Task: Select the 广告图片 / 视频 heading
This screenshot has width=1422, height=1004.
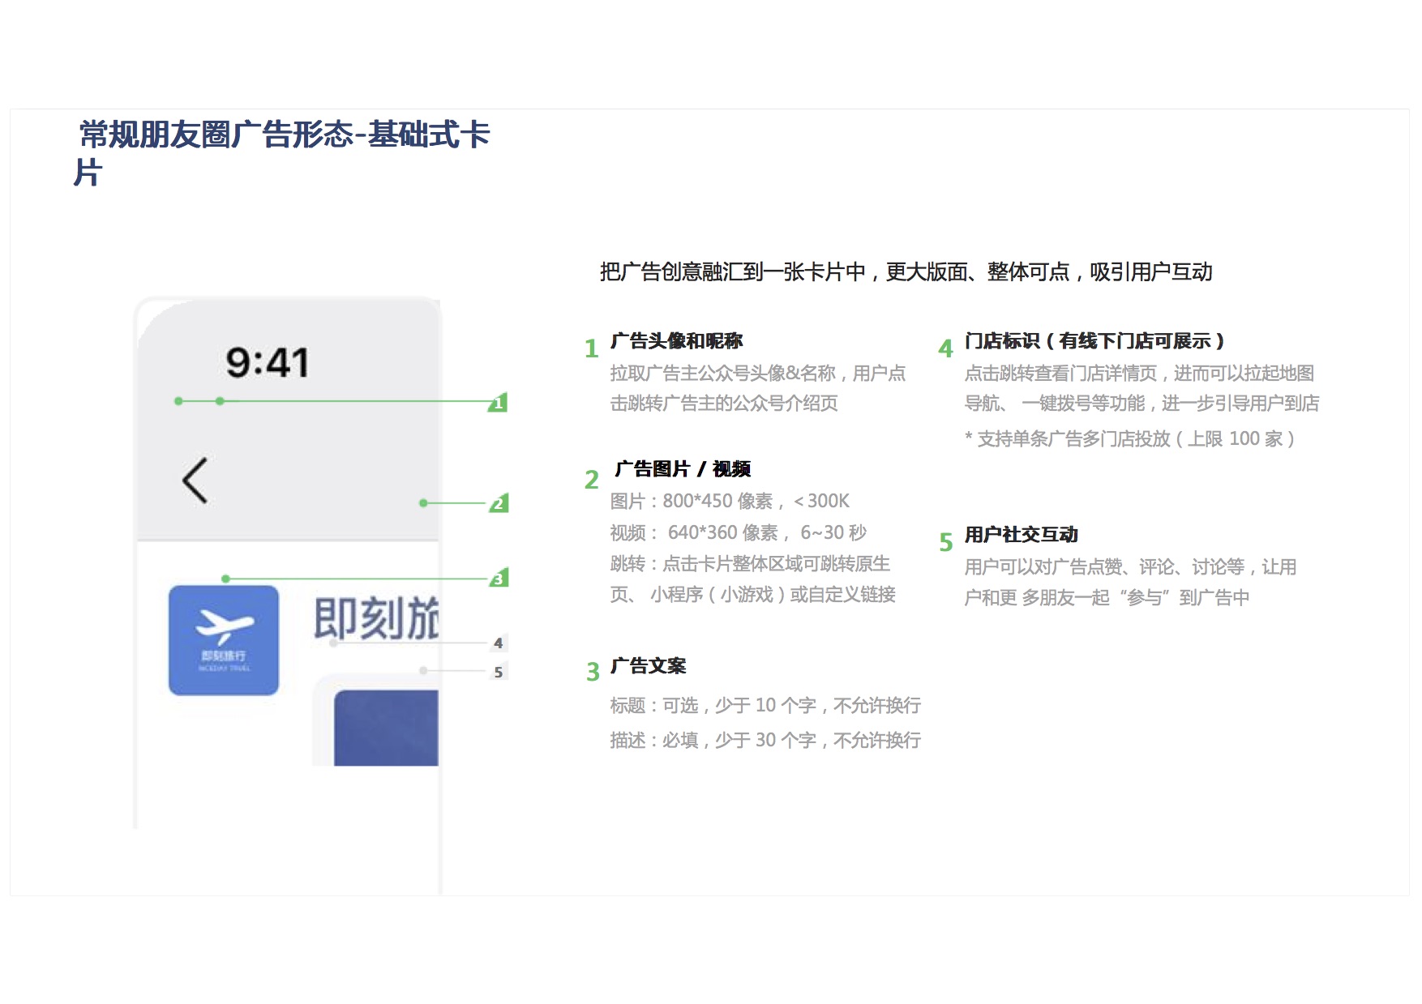Action: pyautogui.click(x=683, y=469)
